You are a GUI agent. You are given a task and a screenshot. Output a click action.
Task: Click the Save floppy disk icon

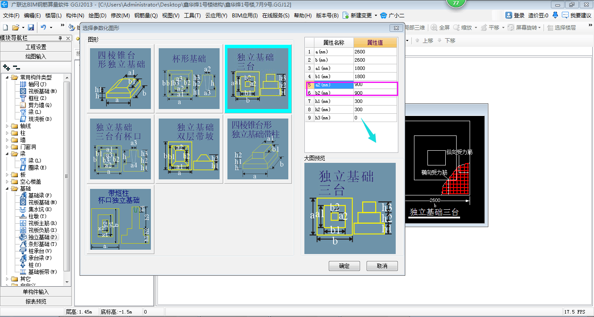click(x=31, y=27)
